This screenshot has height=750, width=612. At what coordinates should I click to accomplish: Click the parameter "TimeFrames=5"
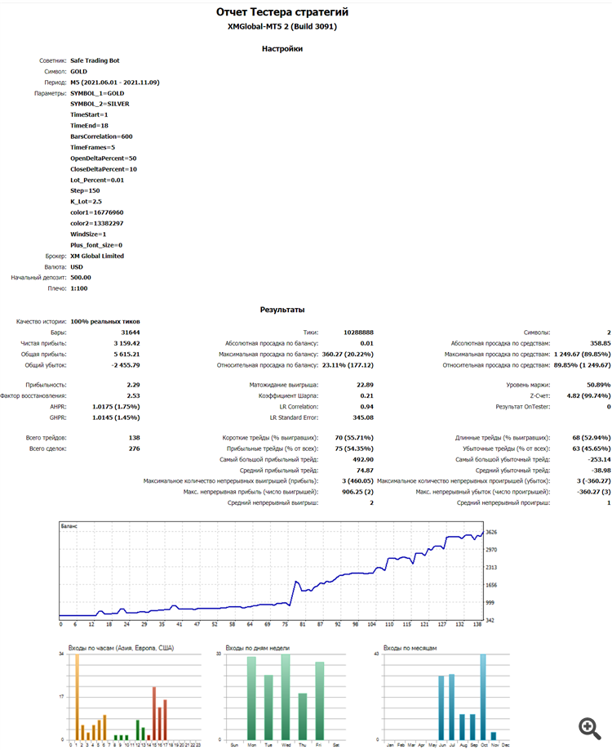(92, 147)
